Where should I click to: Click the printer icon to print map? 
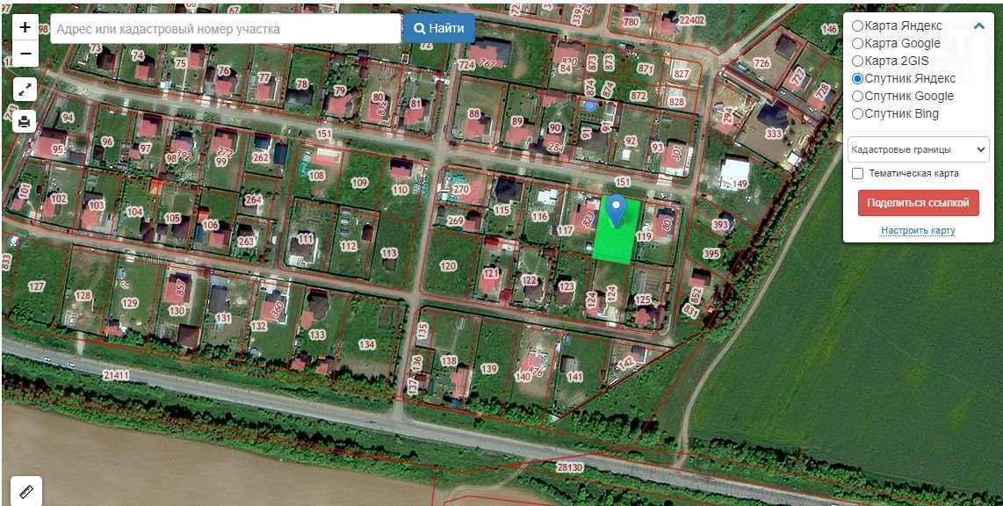tap(25, 120)
